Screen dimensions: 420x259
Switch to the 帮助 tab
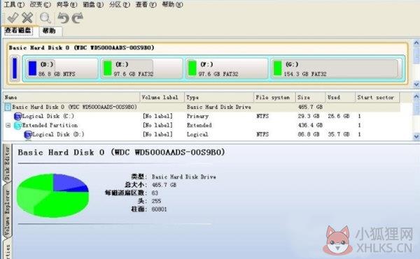(x=49, y=31)
